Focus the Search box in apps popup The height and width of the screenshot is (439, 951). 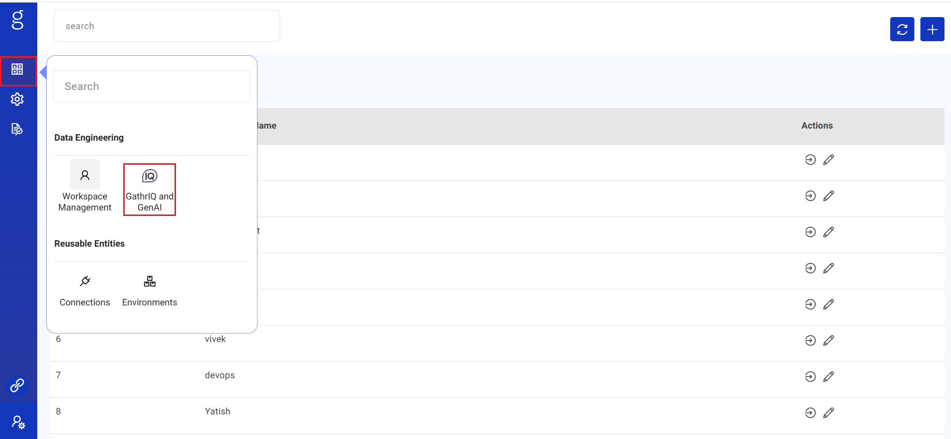(151, 86)
